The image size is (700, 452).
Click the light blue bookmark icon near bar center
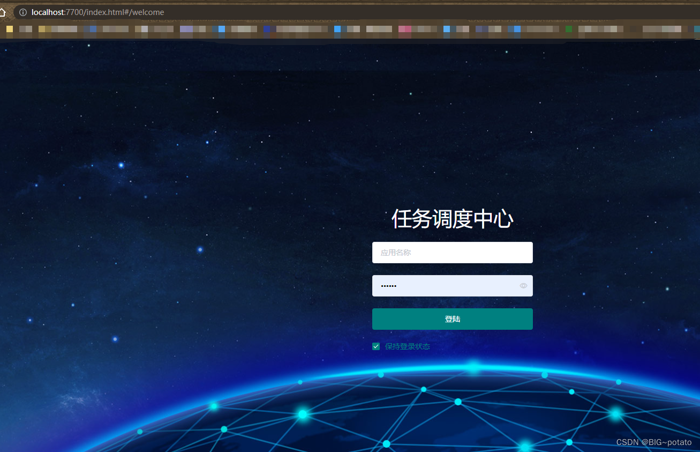point(338,29)
